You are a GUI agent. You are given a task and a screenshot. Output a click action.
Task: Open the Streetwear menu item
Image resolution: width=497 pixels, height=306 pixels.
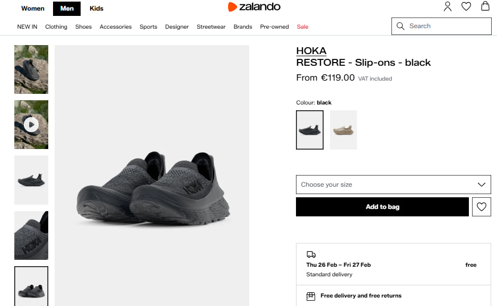pos(211,27)
